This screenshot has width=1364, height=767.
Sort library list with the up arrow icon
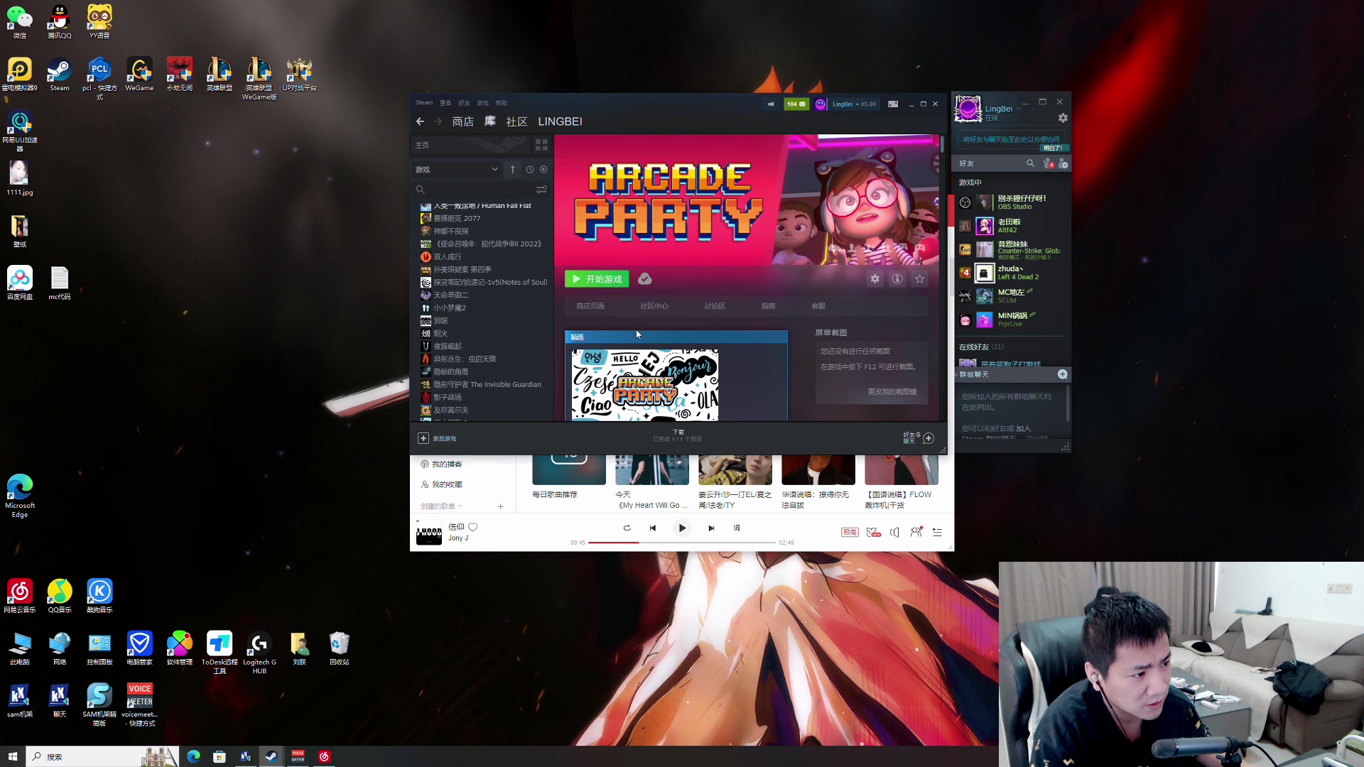(x=512, y=170)
